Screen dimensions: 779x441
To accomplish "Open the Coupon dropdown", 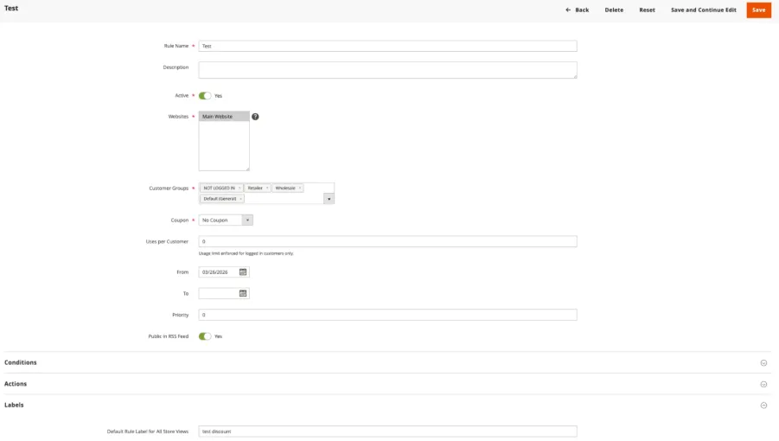I will 226,220.
